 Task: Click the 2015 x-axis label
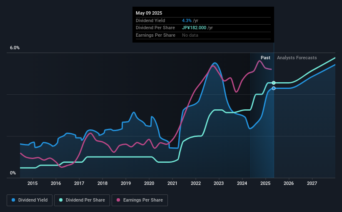(x=32, y=183)
